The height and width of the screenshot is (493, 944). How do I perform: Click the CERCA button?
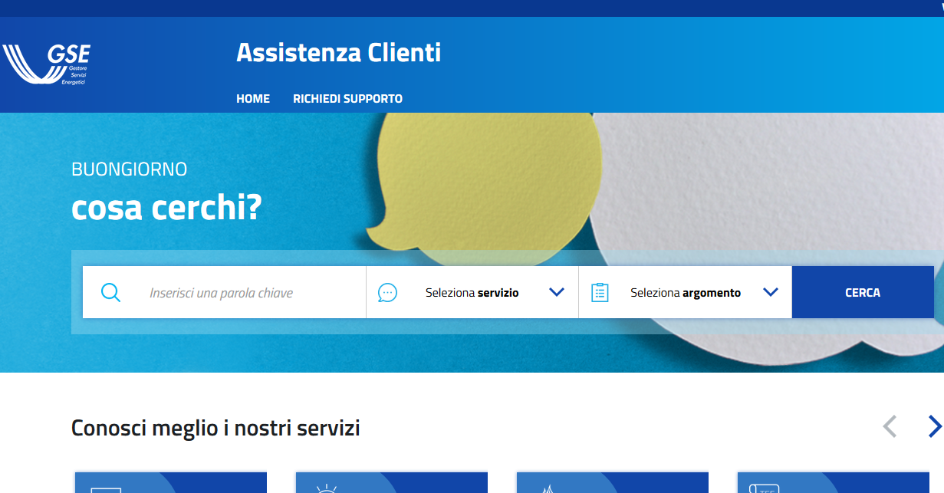863,292
